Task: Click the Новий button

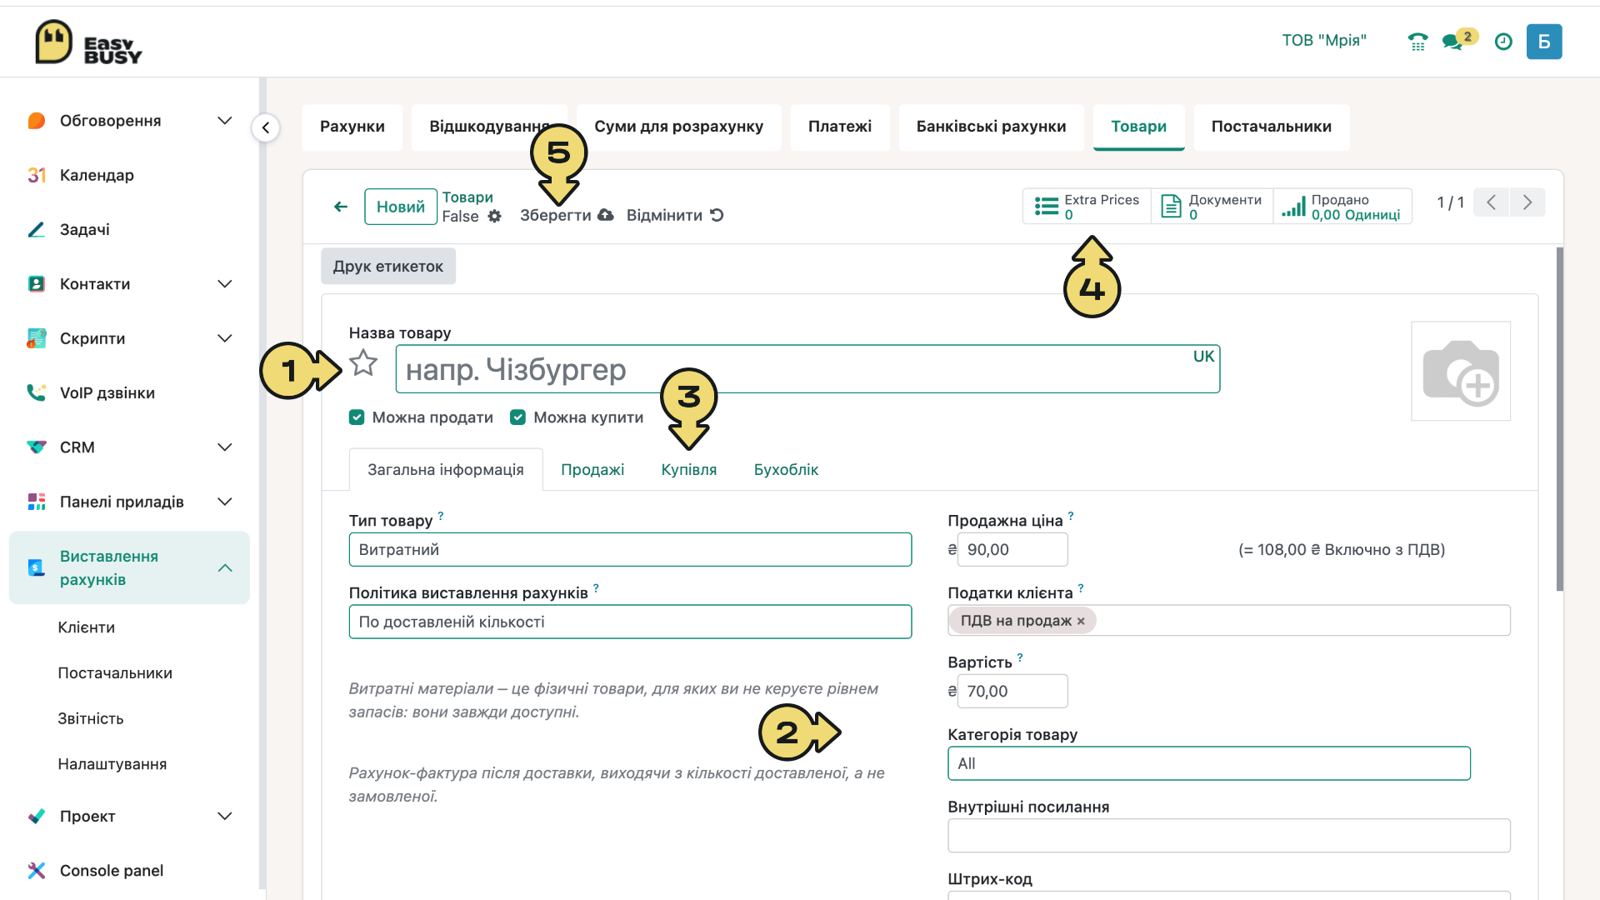Action: point(401,207)
